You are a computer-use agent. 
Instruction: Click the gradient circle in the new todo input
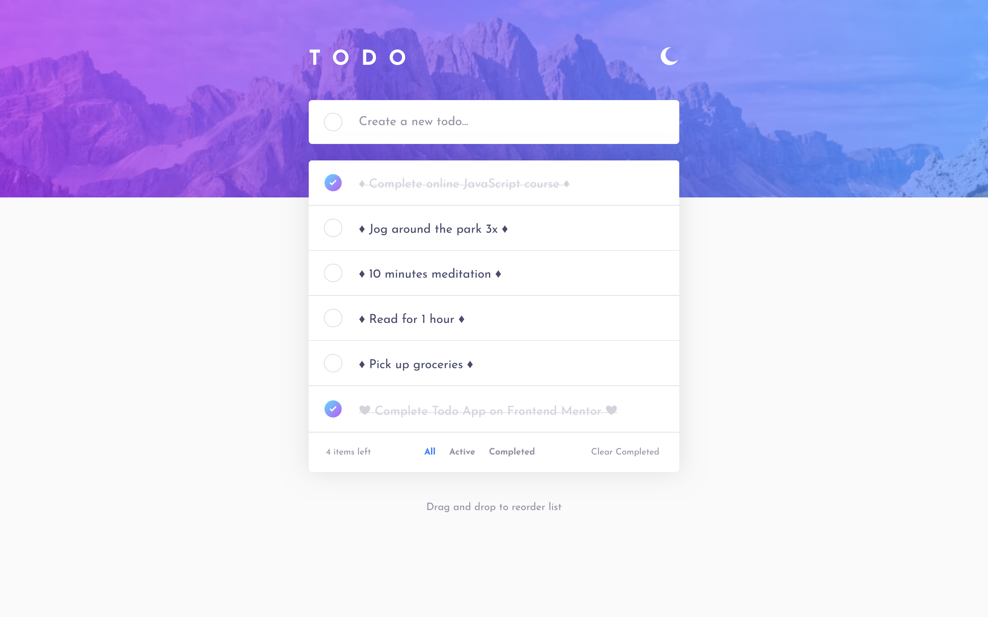(x=332, y=122)
